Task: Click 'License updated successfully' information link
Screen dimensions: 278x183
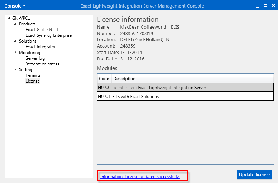Action: pos(140,177)
